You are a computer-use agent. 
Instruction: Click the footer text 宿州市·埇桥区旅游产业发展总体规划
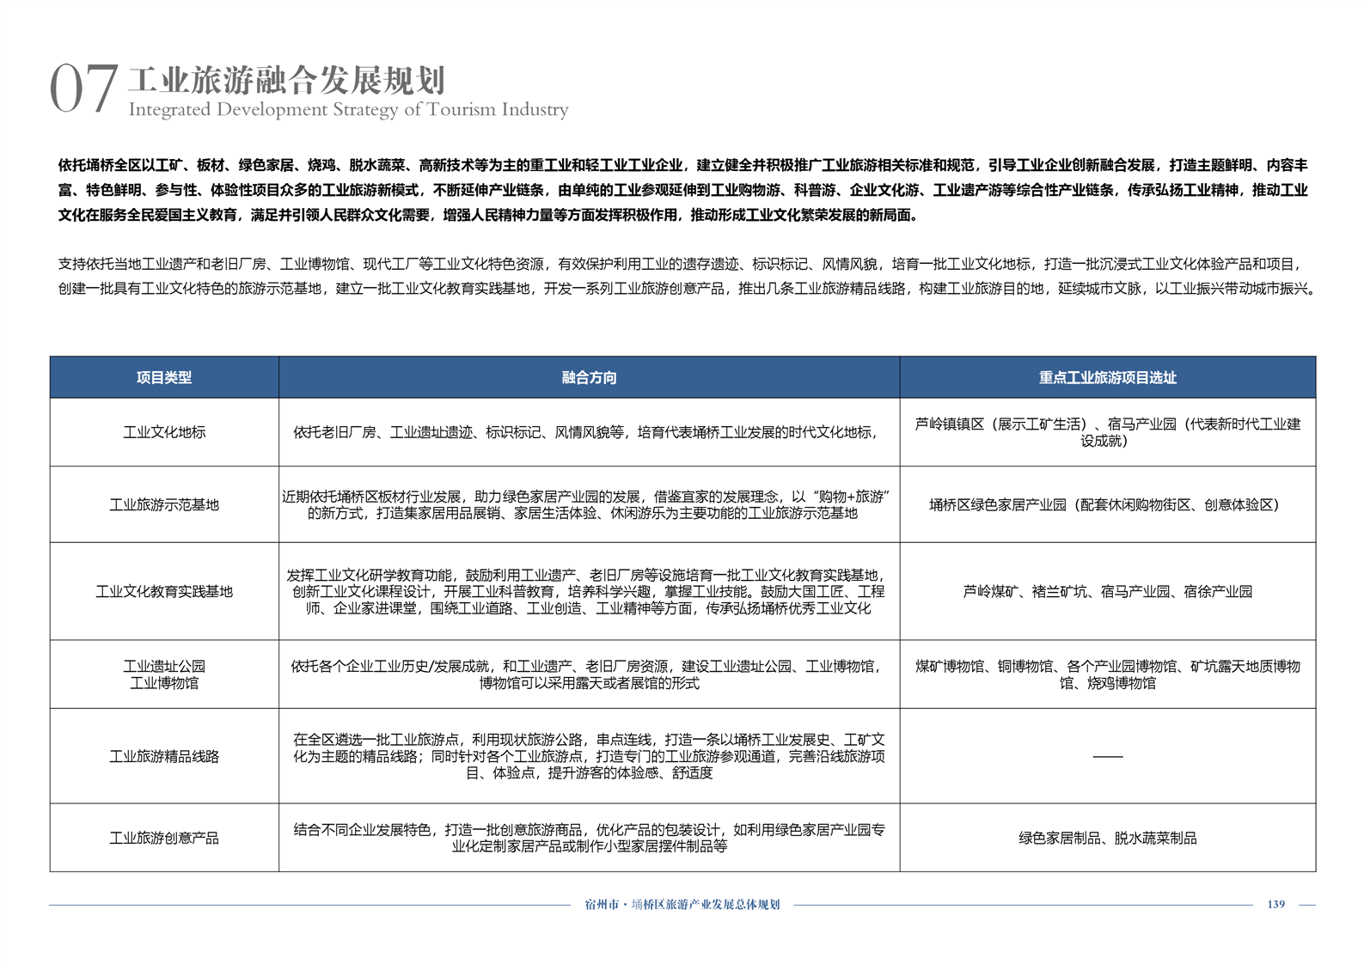682,905
